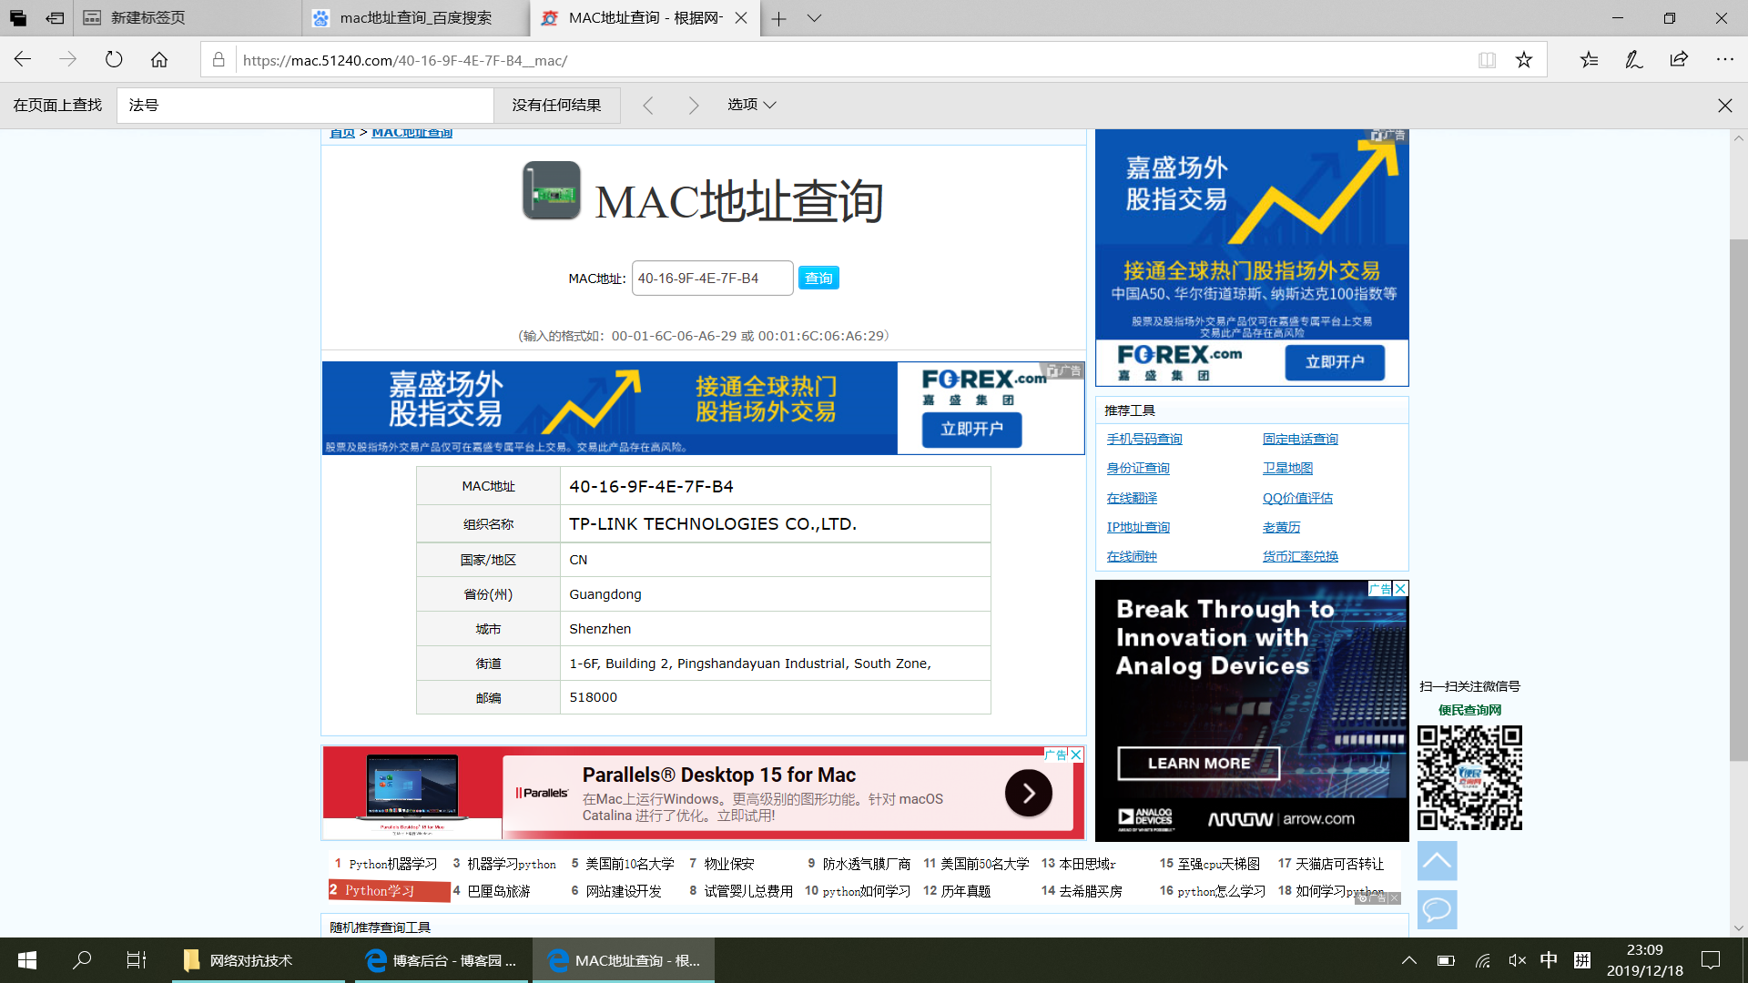The height and width of the screenshot is (983, 1748).
Task: Go to browser home page
Action: (x=159, y=60)
